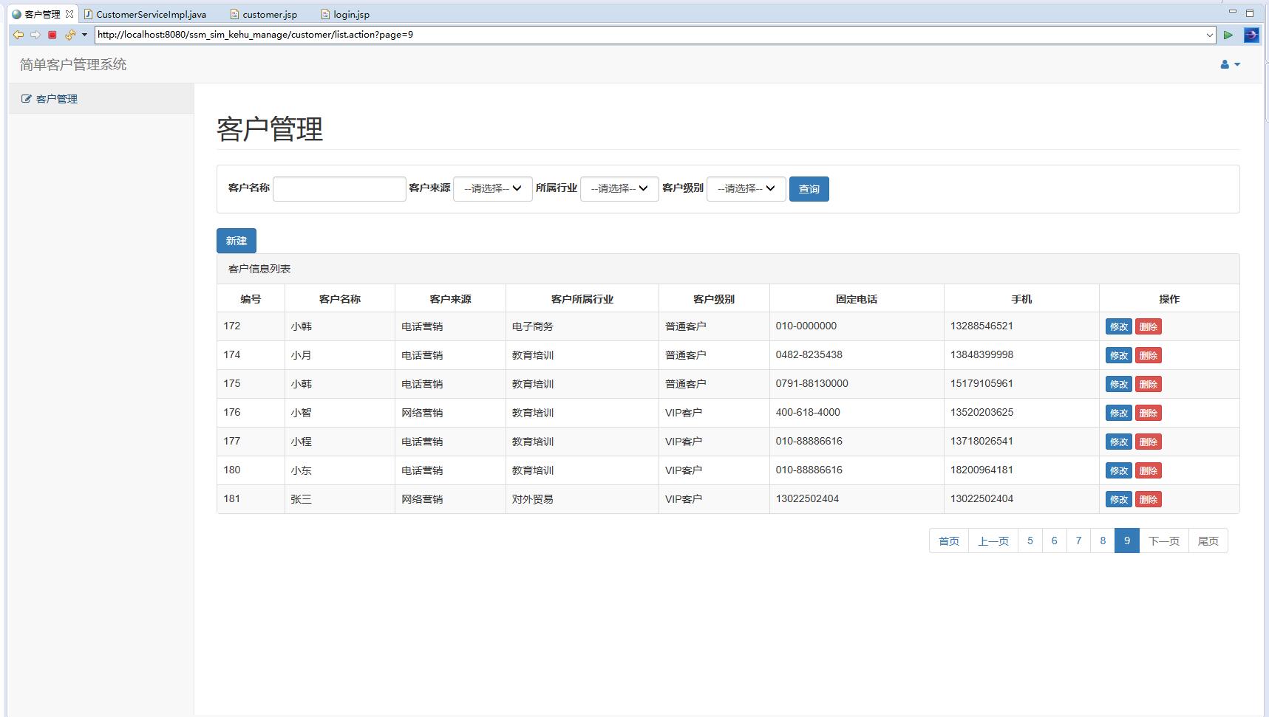Expand the 客户级别 dropdown
The height and width of the screenshot is (717, 1269).
(746, 189)
